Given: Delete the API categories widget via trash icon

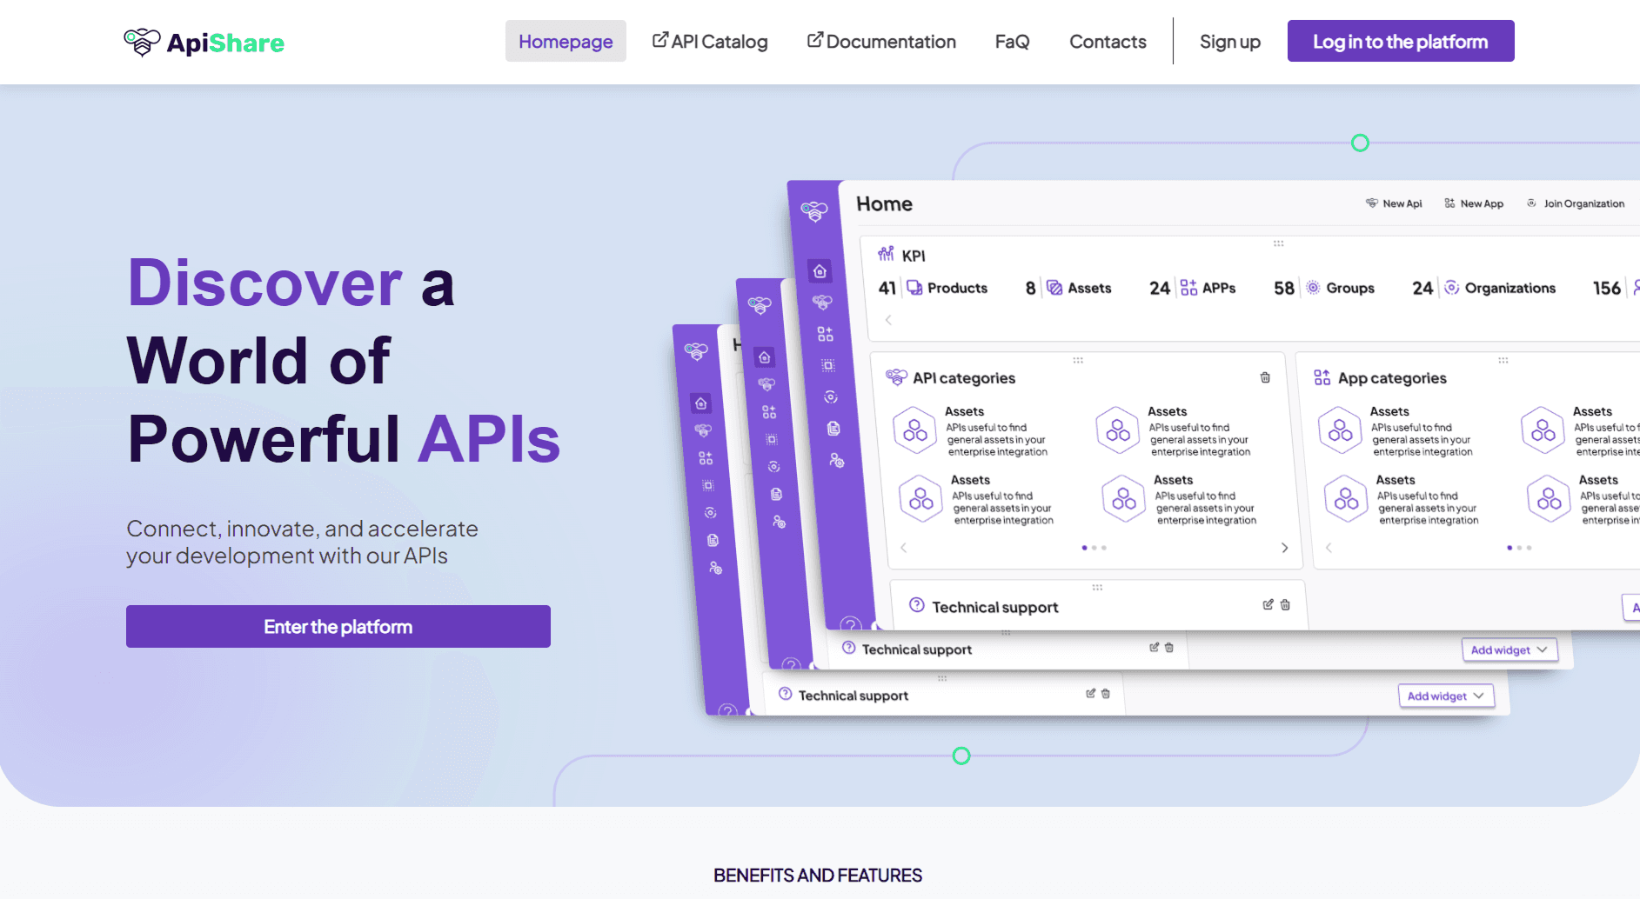Looking at the screenshot, I should (1265, 377).
